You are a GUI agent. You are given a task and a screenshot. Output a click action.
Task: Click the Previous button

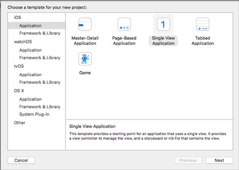tap(188, 160)
